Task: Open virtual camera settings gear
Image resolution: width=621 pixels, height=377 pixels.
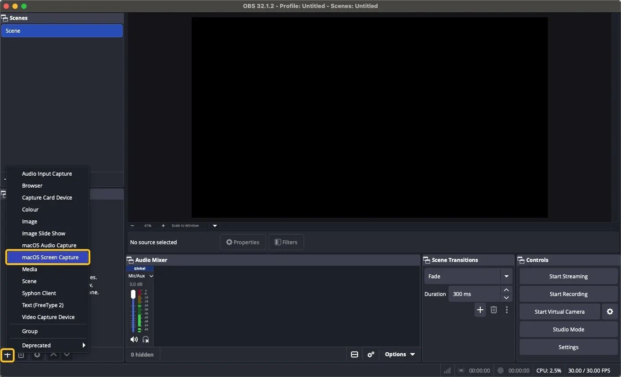Action: click(610, 312)
